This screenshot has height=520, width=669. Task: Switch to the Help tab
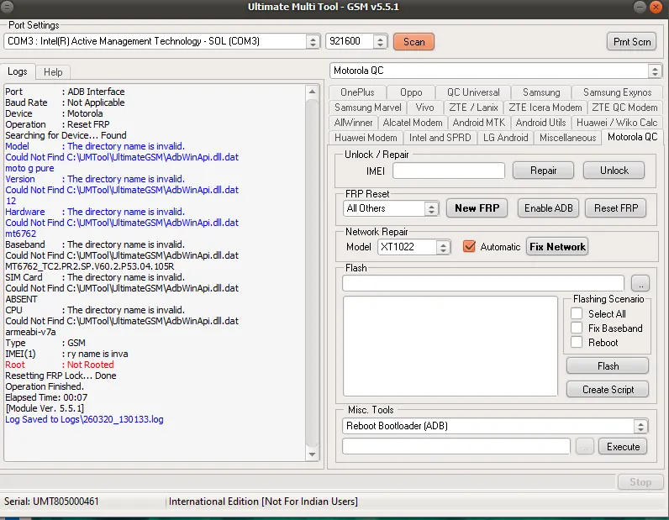click(x=53, y=72)
